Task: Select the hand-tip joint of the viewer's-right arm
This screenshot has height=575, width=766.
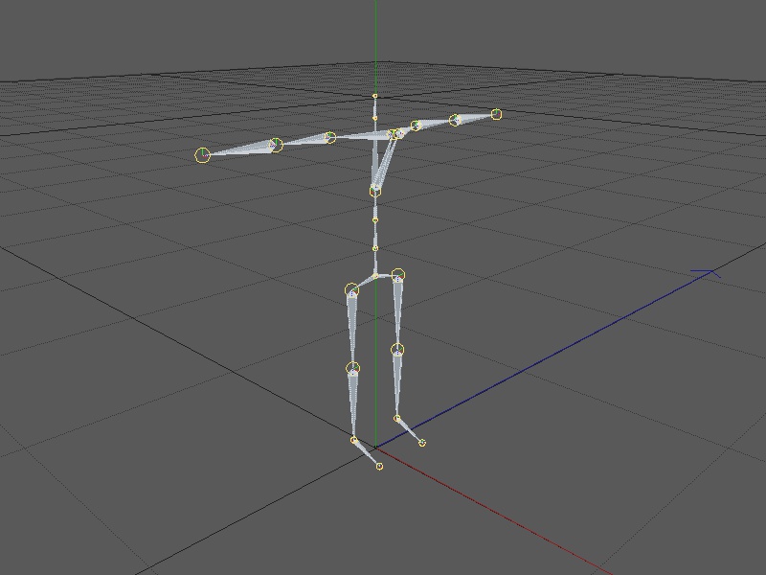Action: (496, 114)
